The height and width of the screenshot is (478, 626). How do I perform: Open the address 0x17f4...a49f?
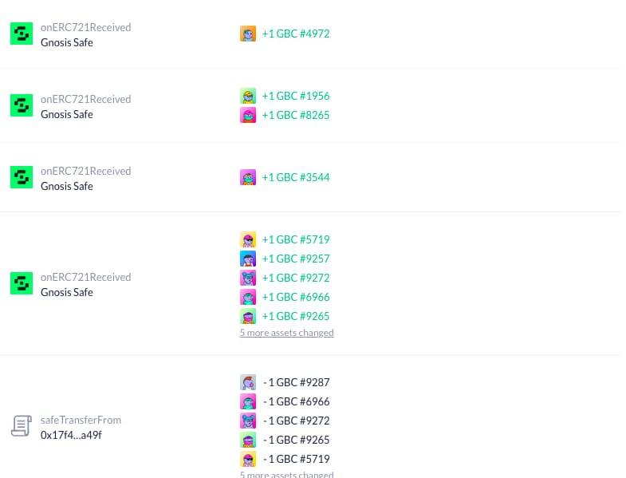[71, 435]
